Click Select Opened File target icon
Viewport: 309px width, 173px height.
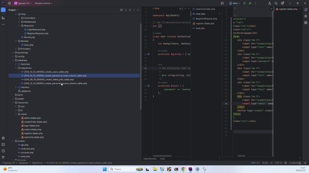pyautogui.click(x=121, y=10)
